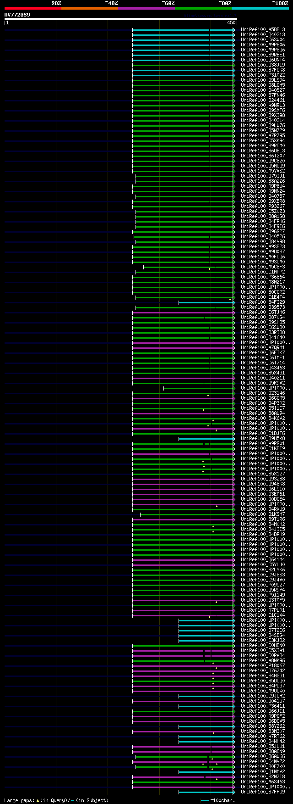Click the cyan ~100% identity legend segment
Image resolution: width=293 pixels, height=804 pixels.
tap(260, 8)
